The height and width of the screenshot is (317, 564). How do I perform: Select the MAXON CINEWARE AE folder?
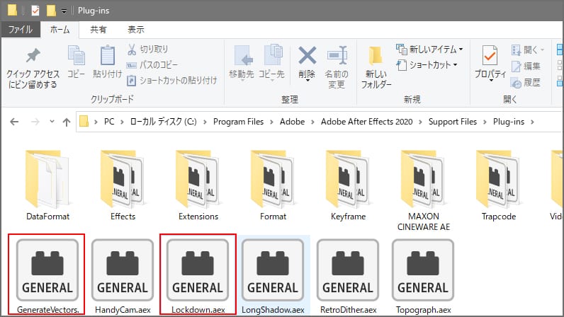click(x=424, y=190)
